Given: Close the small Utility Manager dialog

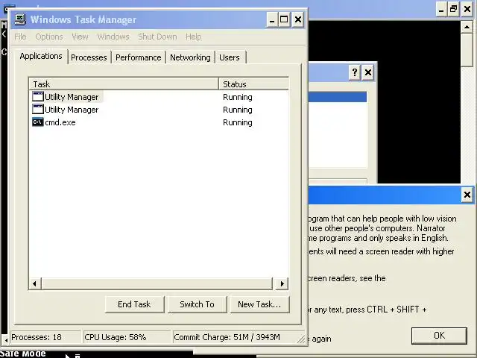Looking at the screenshot, I should (x=367, y=72).
